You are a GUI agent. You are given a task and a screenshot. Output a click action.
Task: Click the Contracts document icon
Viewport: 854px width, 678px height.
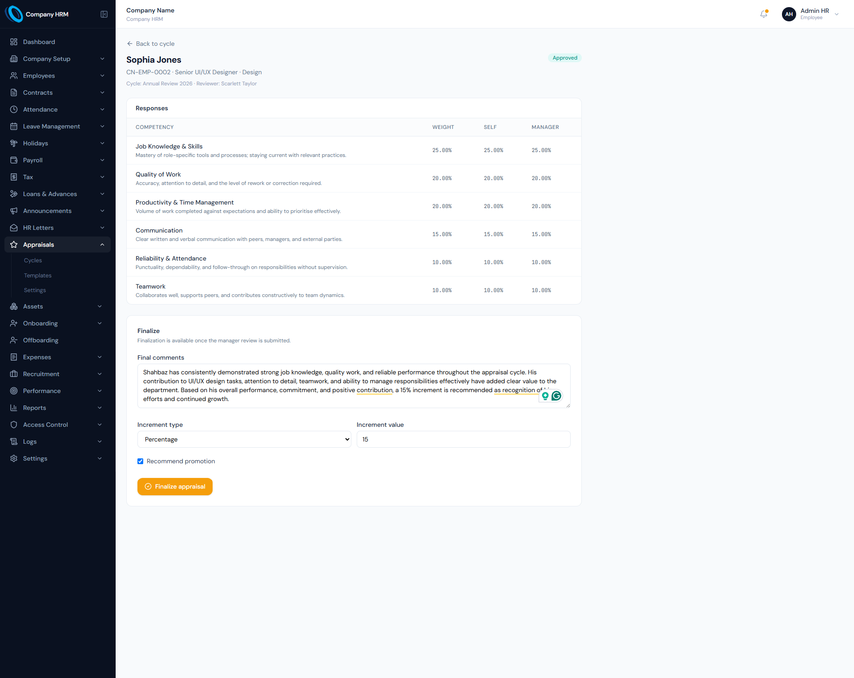(14, 92)
